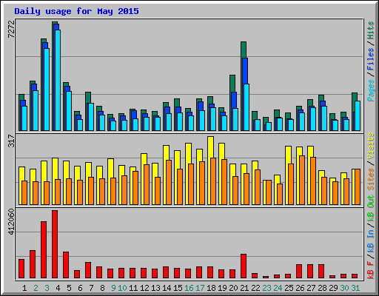Click the 412060 kilobytes axis label
This screenshot has width=379, height=296.
pyautogui.click(x=11, y=221)
